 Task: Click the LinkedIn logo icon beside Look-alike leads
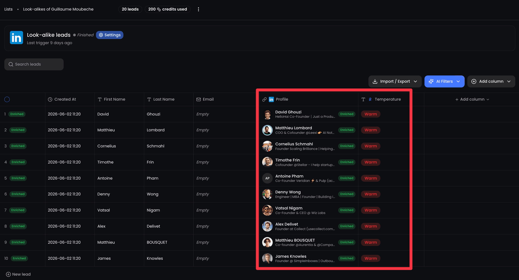tap(16, 38)
